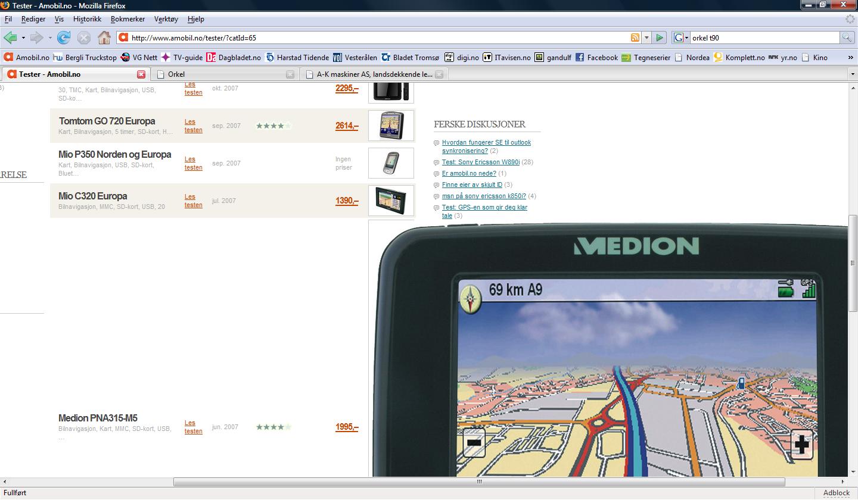Open msn på sony ericsson k850i? discussion
Image resolution: width=858 pixels, height=500 pixels.
click(484, 196)
